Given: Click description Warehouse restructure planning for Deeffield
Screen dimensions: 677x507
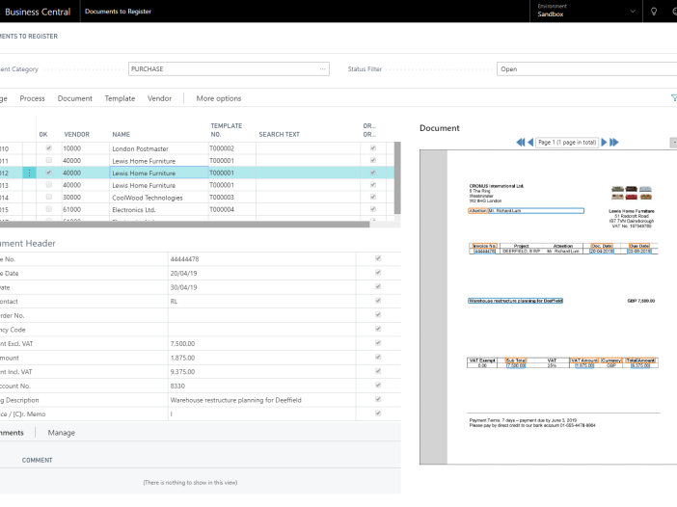Looking at the screenshot, I should coord(235,400).
